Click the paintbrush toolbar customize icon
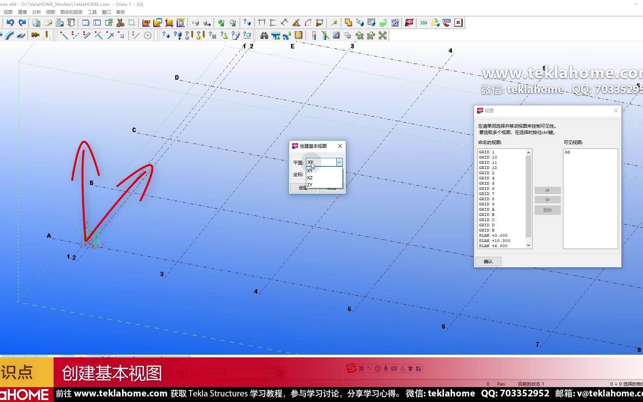 click(x=447, y=23)
